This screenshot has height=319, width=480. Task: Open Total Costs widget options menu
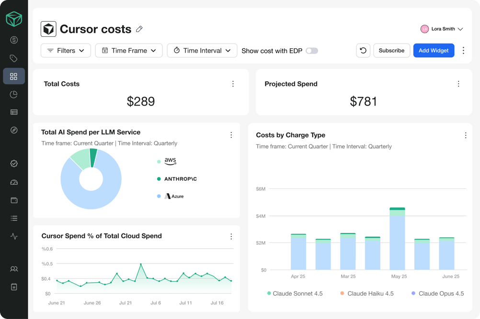tap(233, 84)
